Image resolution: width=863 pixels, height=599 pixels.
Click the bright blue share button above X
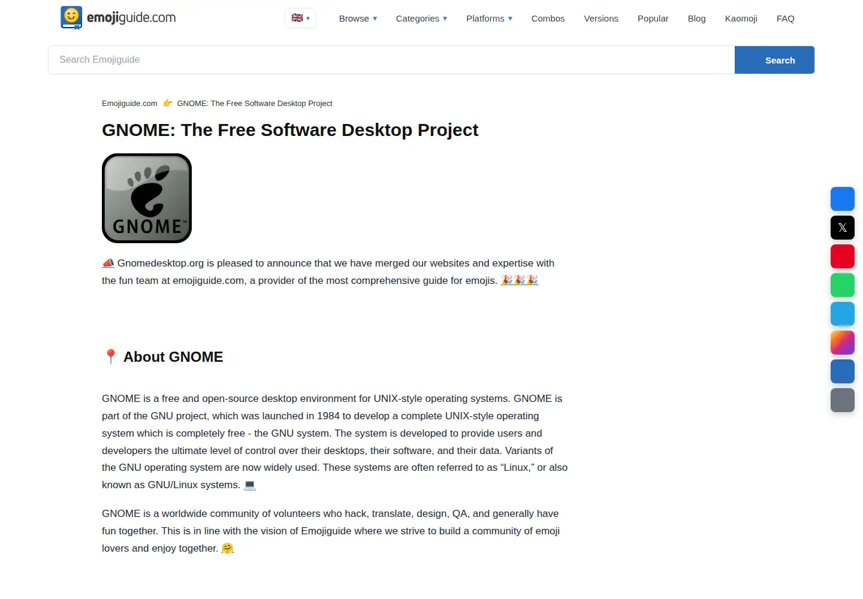(x=842, y=199)
